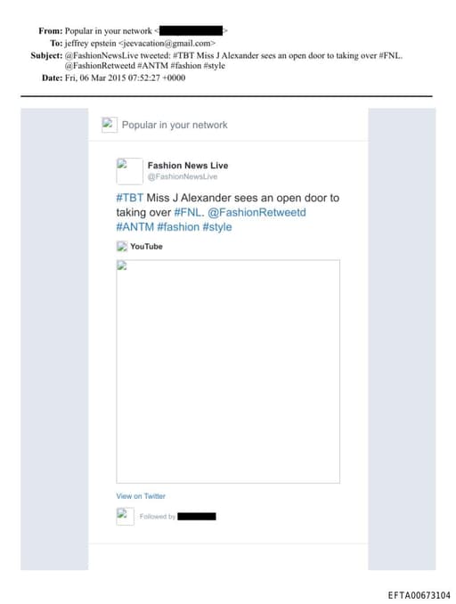The width and height of the screenshot is (456, 604).
Task: Click the @FashionNewsLive handle
Action: pos(183,176)
